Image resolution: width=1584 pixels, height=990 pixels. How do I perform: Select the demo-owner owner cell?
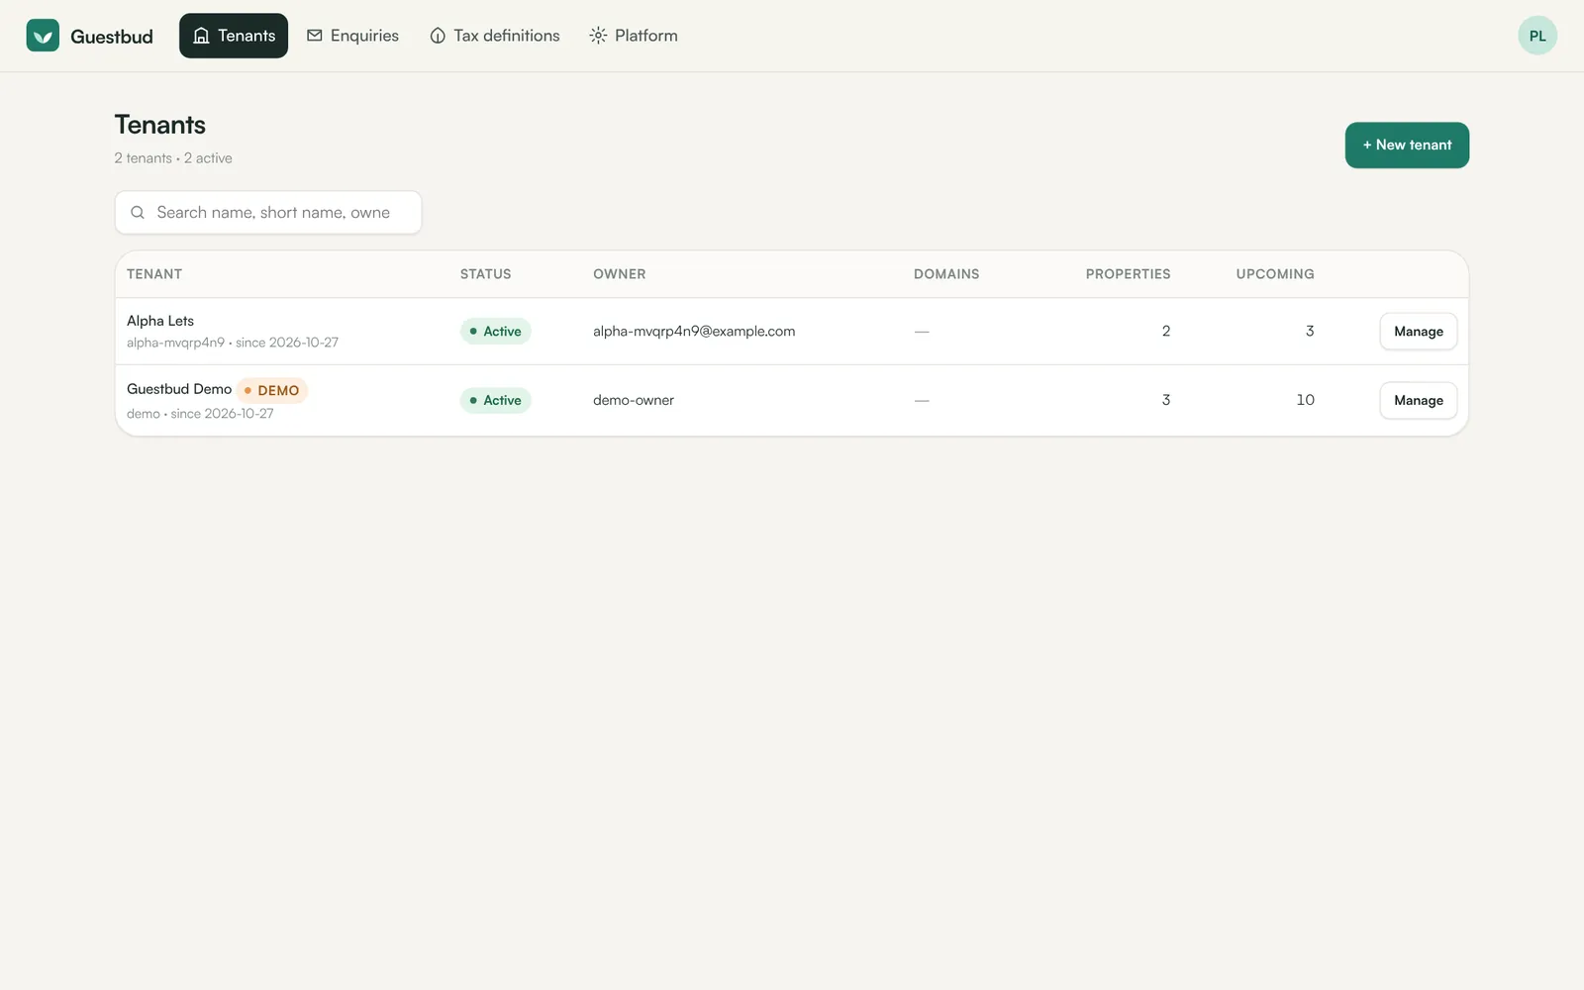point(634,400)
